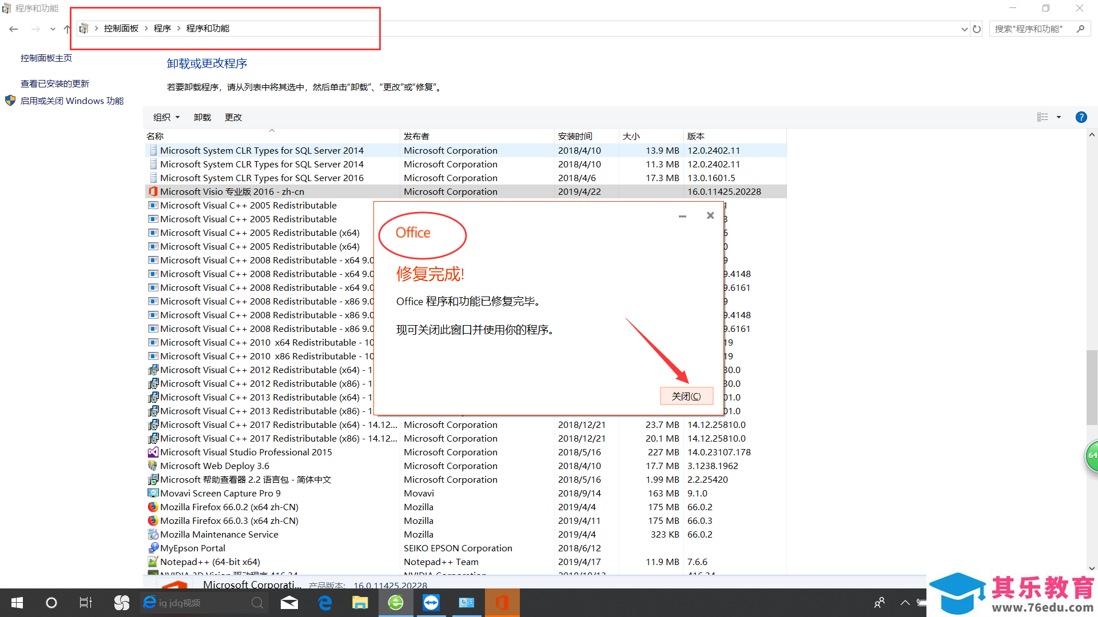The image size is (1098, 617).
Task: Sort by 名称 column header
Action: (272, 136)
